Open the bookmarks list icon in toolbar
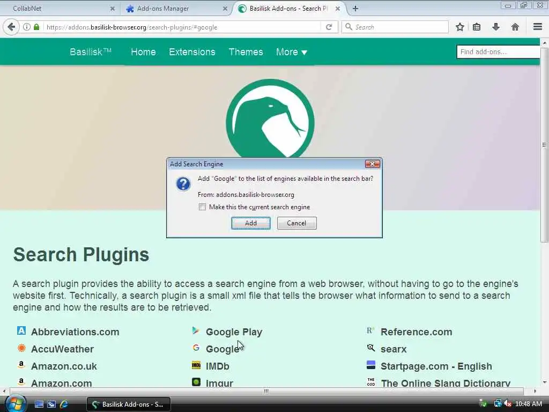This screenshot has width=549, height=412. click(x=477, y=27)
